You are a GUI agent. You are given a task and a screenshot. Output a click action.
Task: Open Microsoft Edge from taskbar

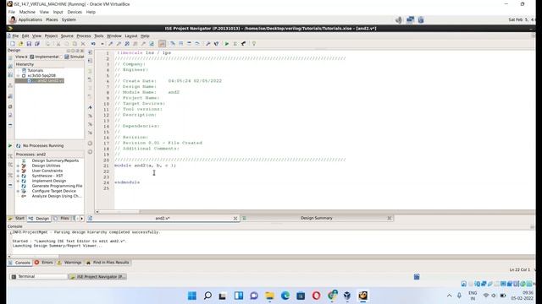click(285, 296)
